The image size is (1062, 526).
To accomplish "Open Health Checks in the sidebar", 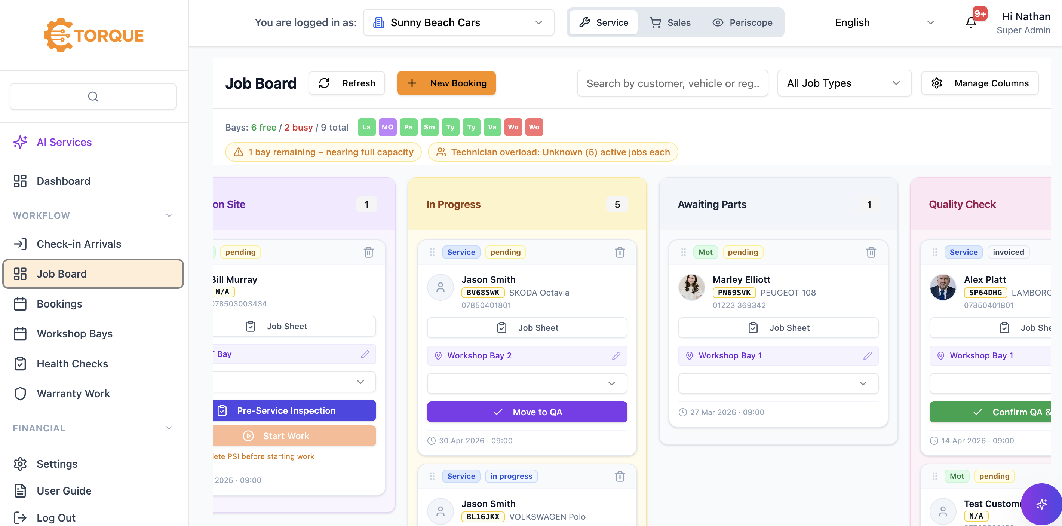I will pos(93,364).
